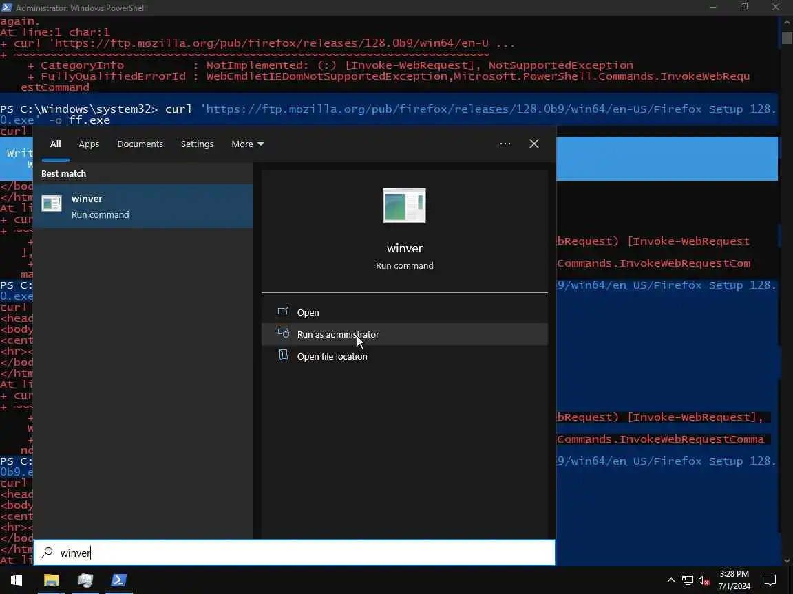Click the PowerShell scrollbar down arrow
The height and width of the screenshot is (594, 793).
click(786, 560)
